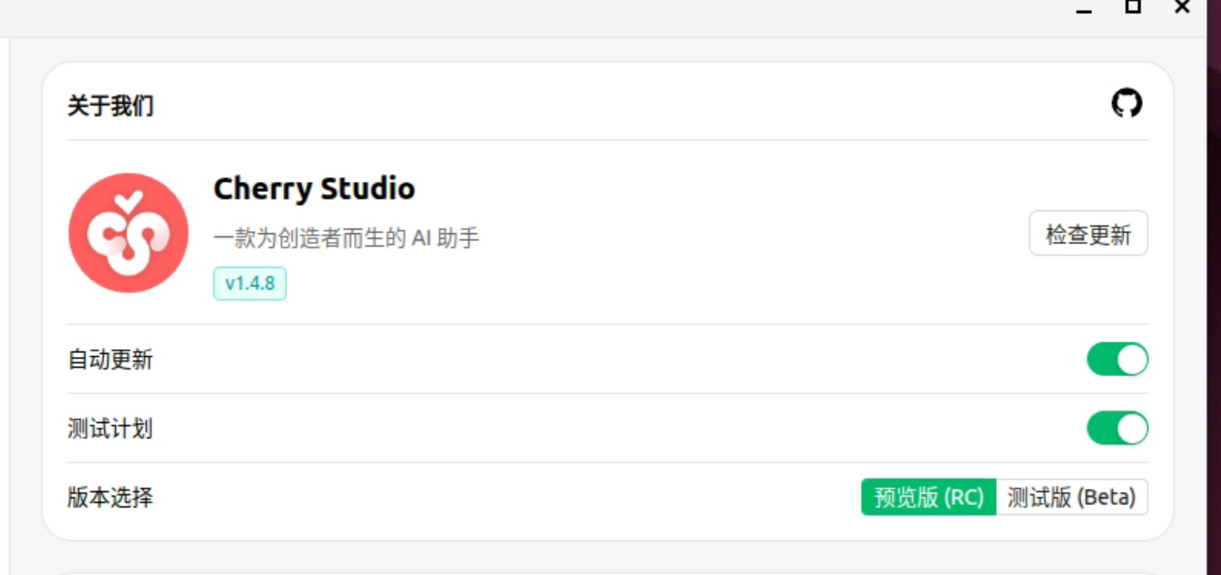Click the Cherry Studio red logo
The image size is (1221, 575).
(129, 233)
